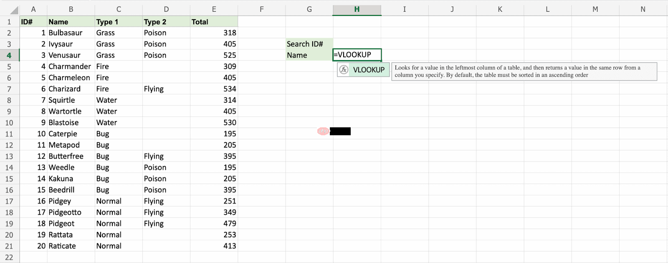Click cell H4 containing =VLOOKUP
This screenshot has width=668, height=263.
pyautogui.click(x=357, y=55)
